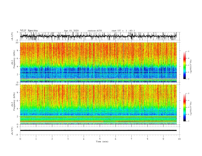Click time axis tick label '8'
Screen dimensions: 202x156
tap(147, 139)
